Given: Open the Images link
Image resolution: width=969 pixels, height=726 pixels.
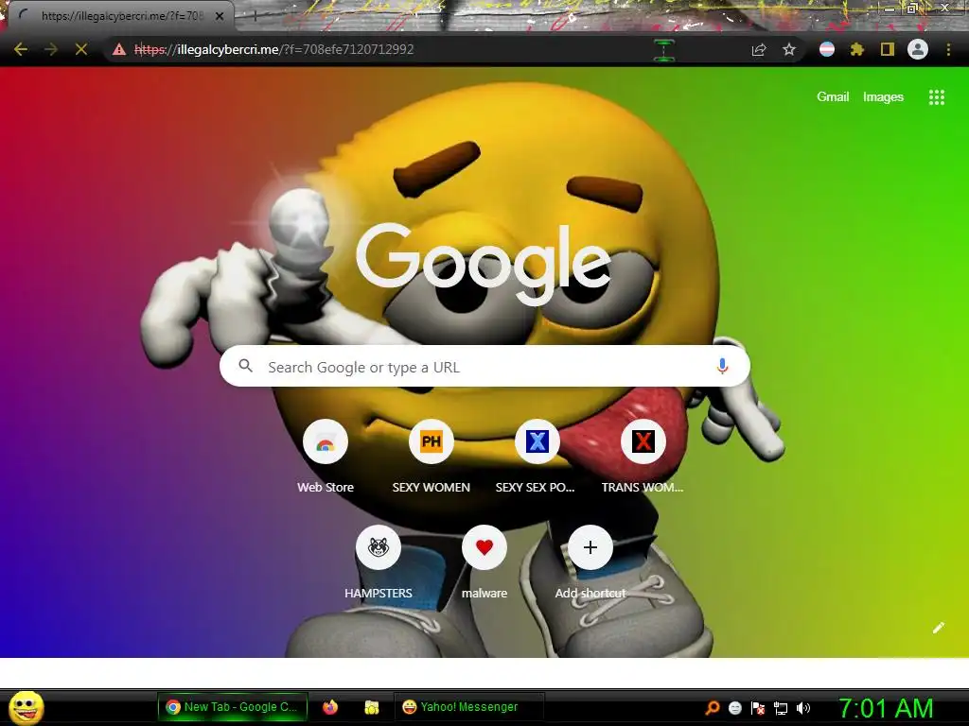Looking at the screenshot, I should click(883, 97).
